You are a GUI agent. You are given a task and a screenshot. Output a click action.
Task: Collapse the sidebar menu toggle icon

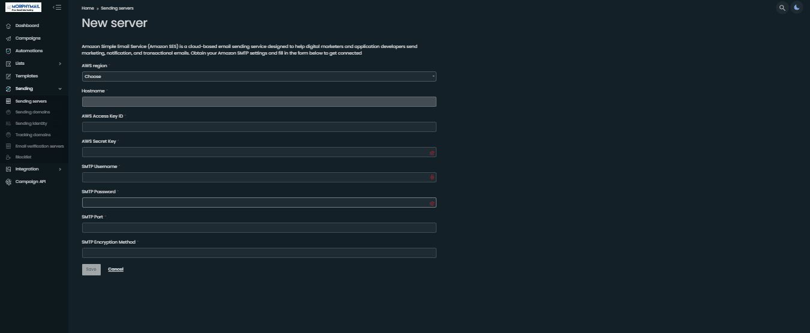pyautogui.click(x=57, y=7)
